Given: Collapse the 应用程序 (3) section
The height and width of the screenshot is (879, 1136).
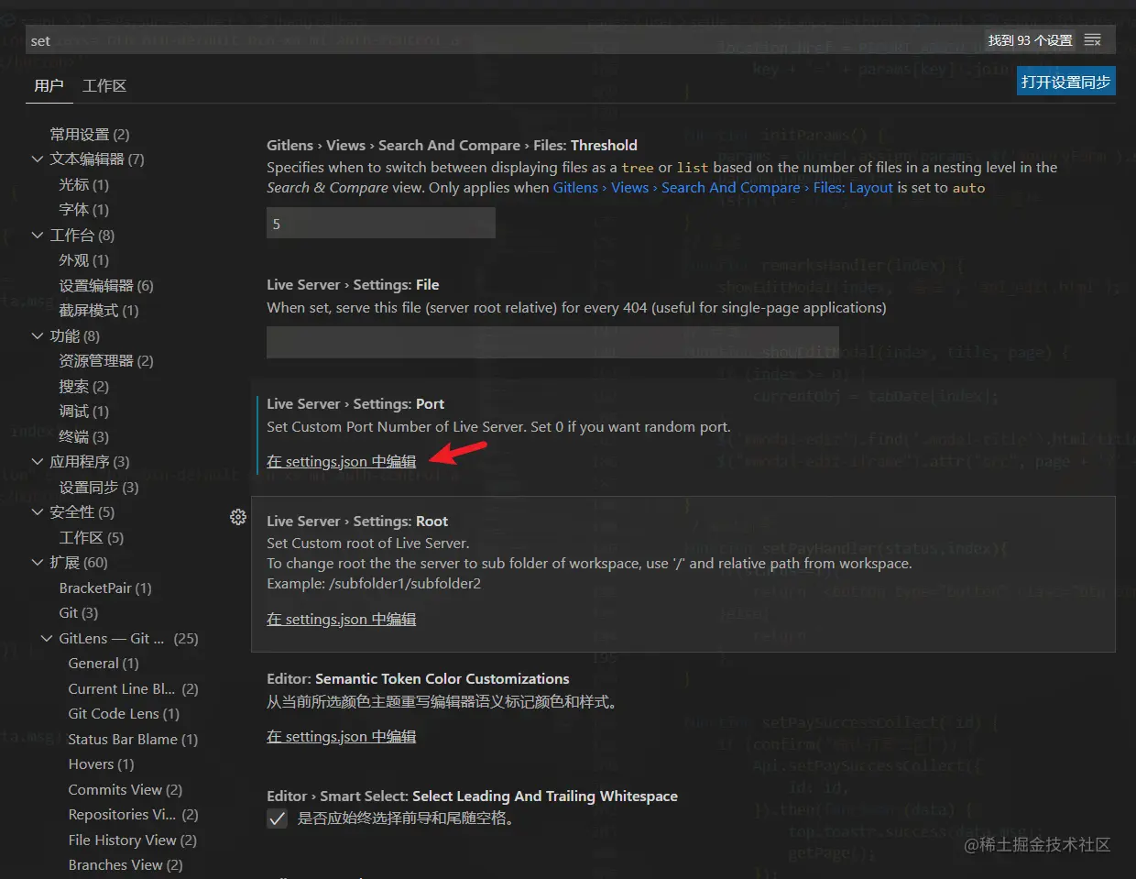Looking at the screenshot, I should pos(38,461).
